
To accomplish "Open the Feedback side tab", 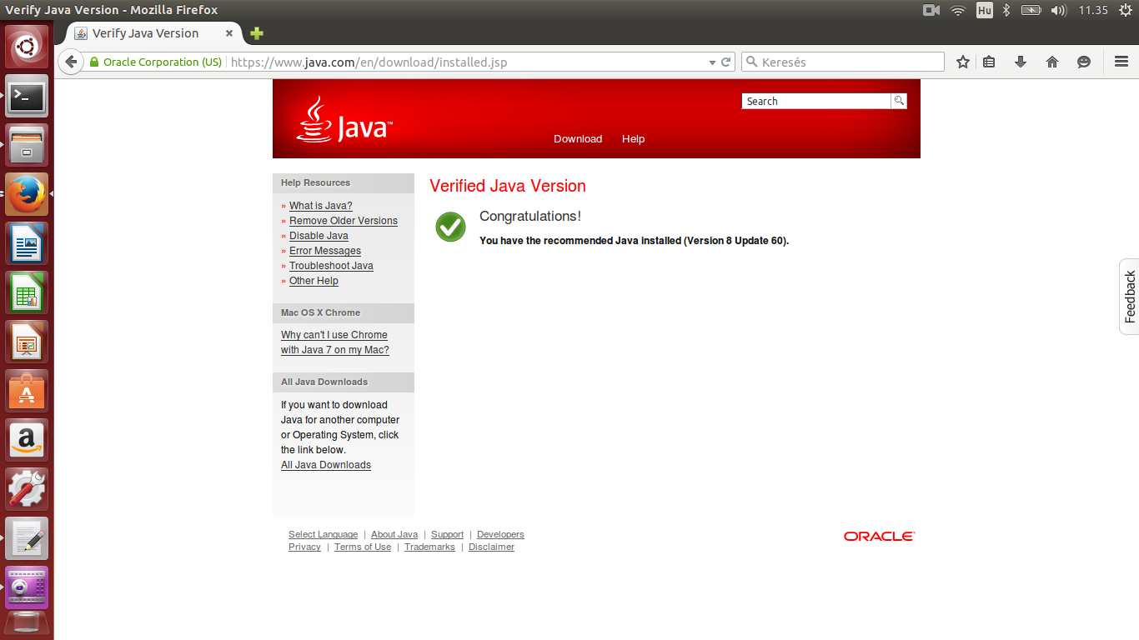I will (1130, 297).
